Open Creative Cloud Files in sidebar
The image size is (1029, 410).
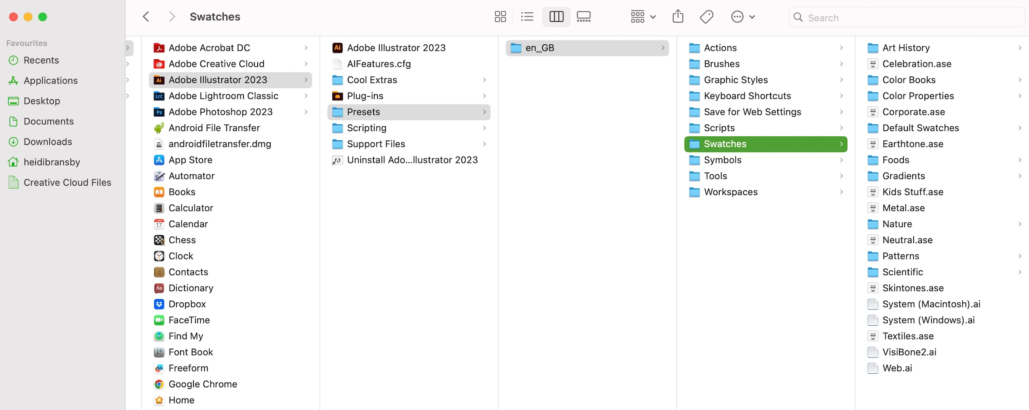tap(67, 182)
